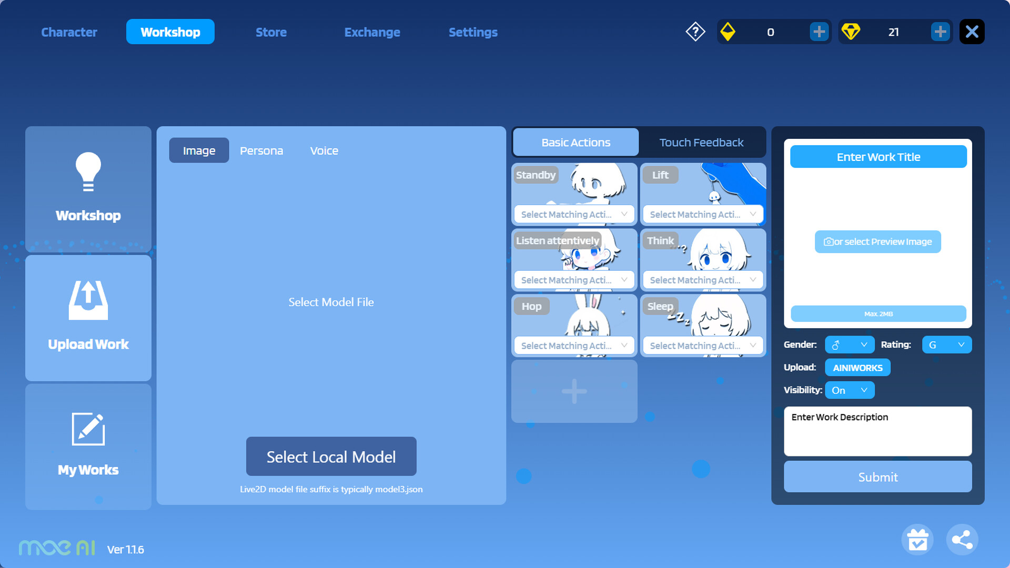Open the Upload Work sidebar panel
1010x568 pixels.
click(88, 318)
